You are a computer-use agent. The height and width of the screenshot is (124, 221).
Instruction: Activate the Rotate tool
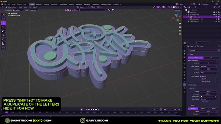pos(3,27)
